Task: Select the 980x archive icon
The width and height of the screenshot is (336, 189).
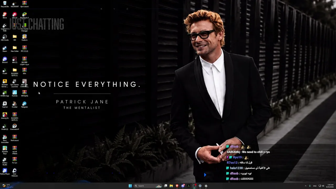Action: click(24, 71)
